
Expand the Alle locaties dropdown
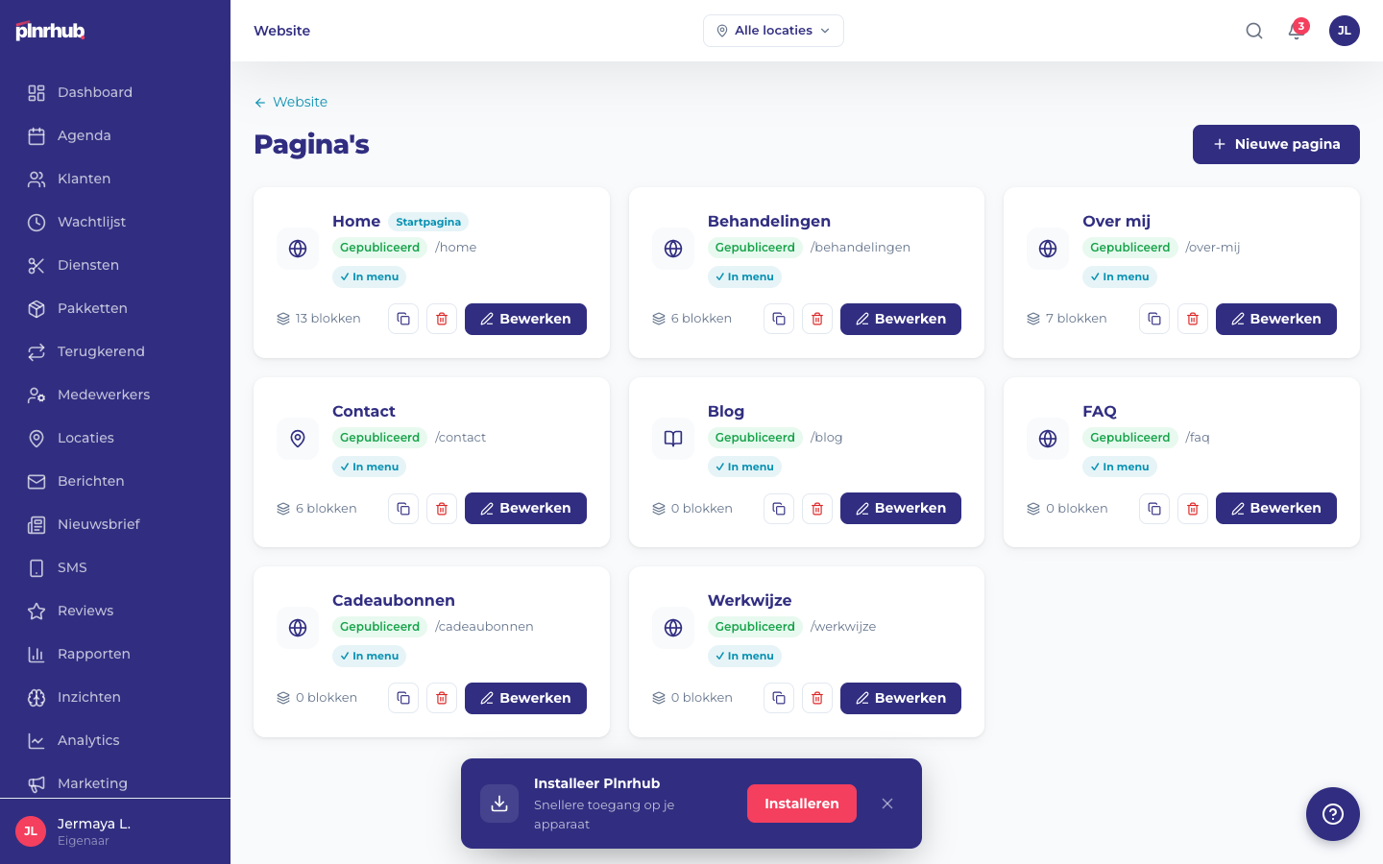(x=773, y=31)
